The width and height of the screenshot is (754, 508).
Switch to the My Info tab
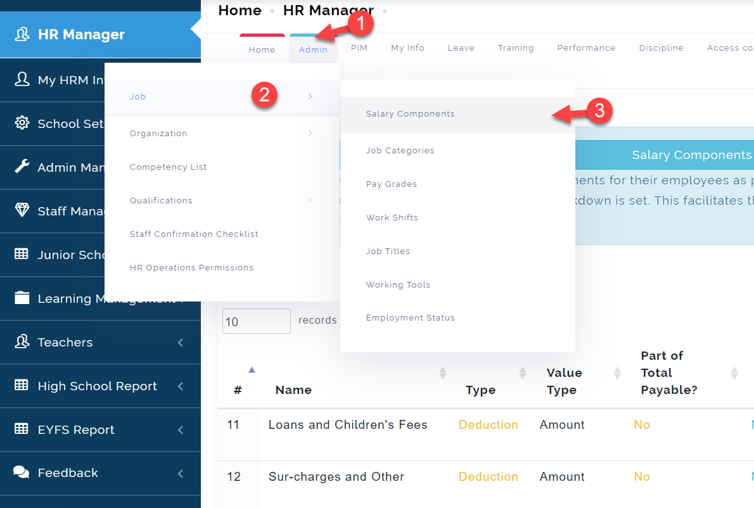click(408, 48)
